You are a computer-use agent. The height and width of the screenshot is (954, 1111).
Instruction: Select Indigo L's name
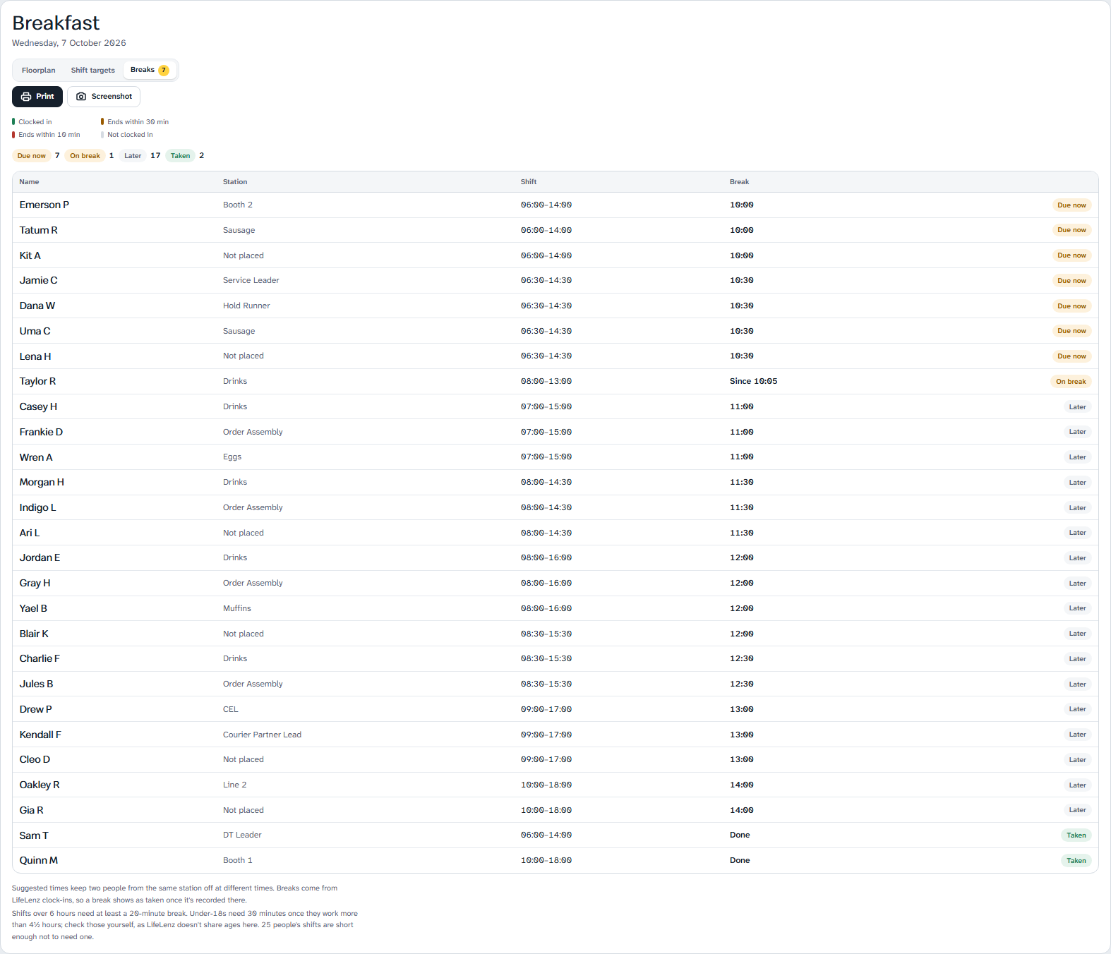(x=37, y=508)
